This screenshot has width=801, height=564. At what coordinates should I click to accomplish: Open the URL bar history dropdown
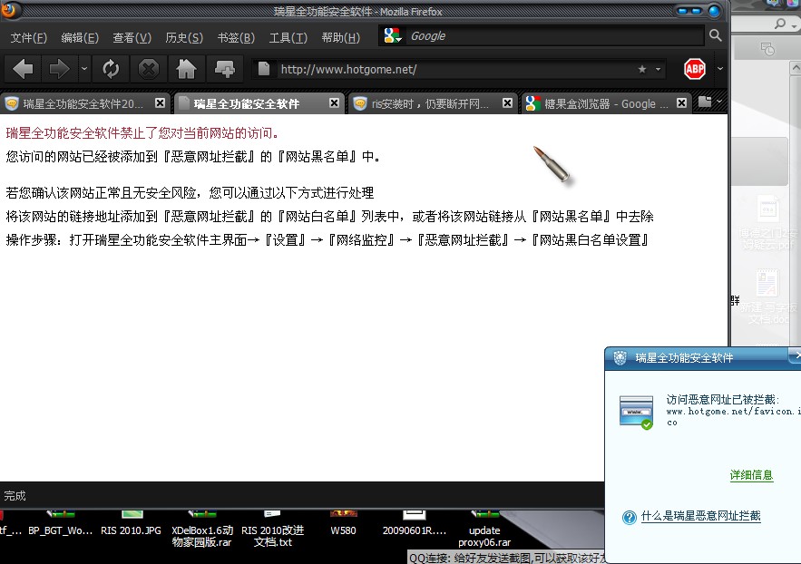click(658, 70)
